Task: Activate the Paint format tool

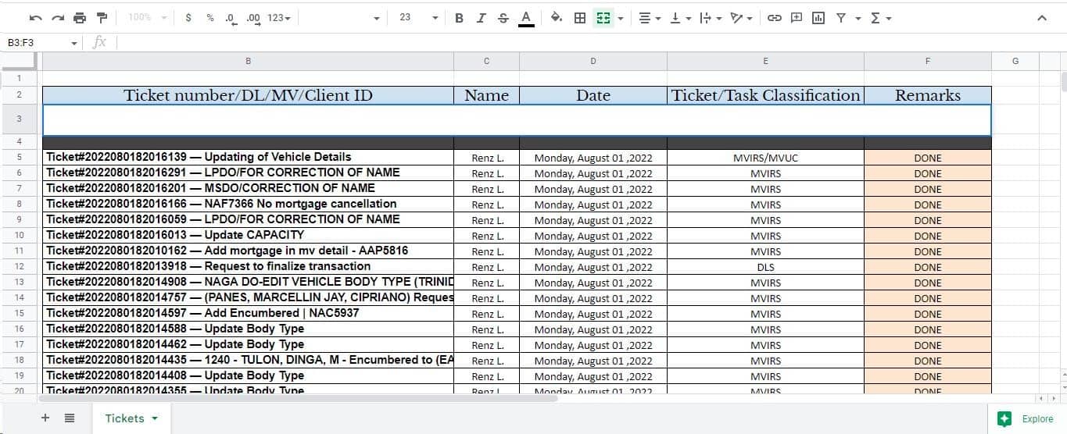Action: 102,18
